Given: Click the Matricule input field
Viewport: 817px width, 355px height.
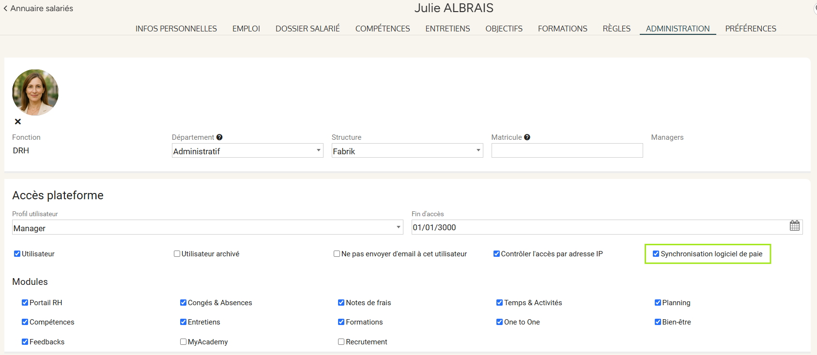Looking at the screenshot, I should click(x=567, y=151).
